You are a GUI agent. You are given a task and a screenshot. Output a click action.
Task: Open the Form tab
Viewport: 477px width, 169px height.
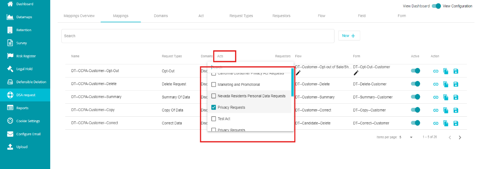402,16
